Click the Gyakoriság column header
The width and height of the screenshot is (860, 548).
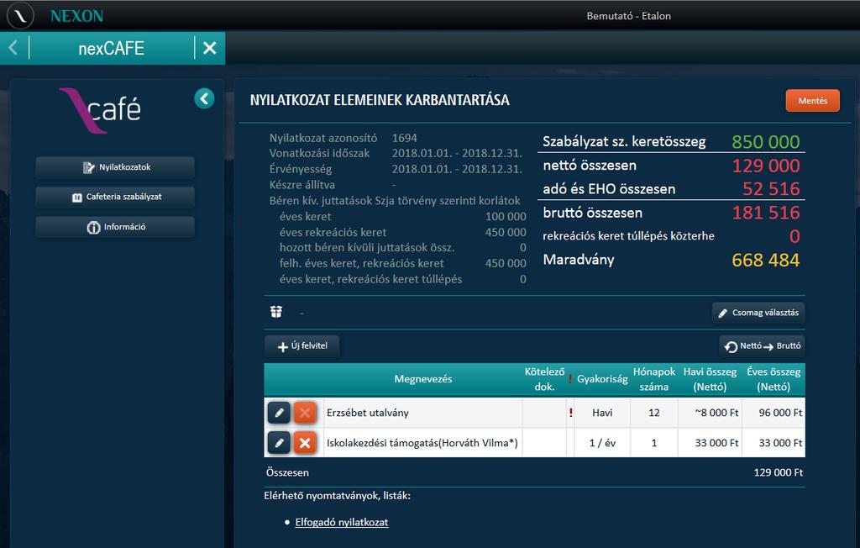pyautogui.click(x=602, y=379)
